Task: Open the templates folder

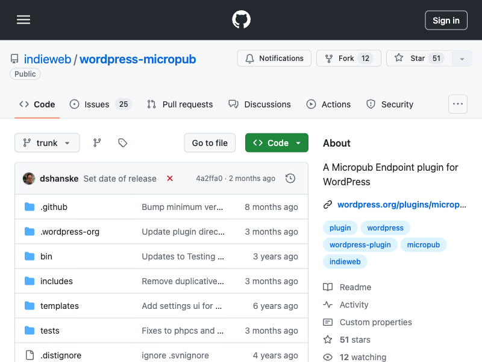Action: pyautogui.click(x=60, y=306)
